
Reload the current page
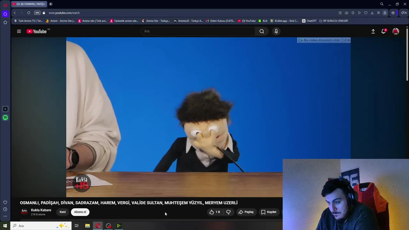pyautogui.click(x=29, y=13)
